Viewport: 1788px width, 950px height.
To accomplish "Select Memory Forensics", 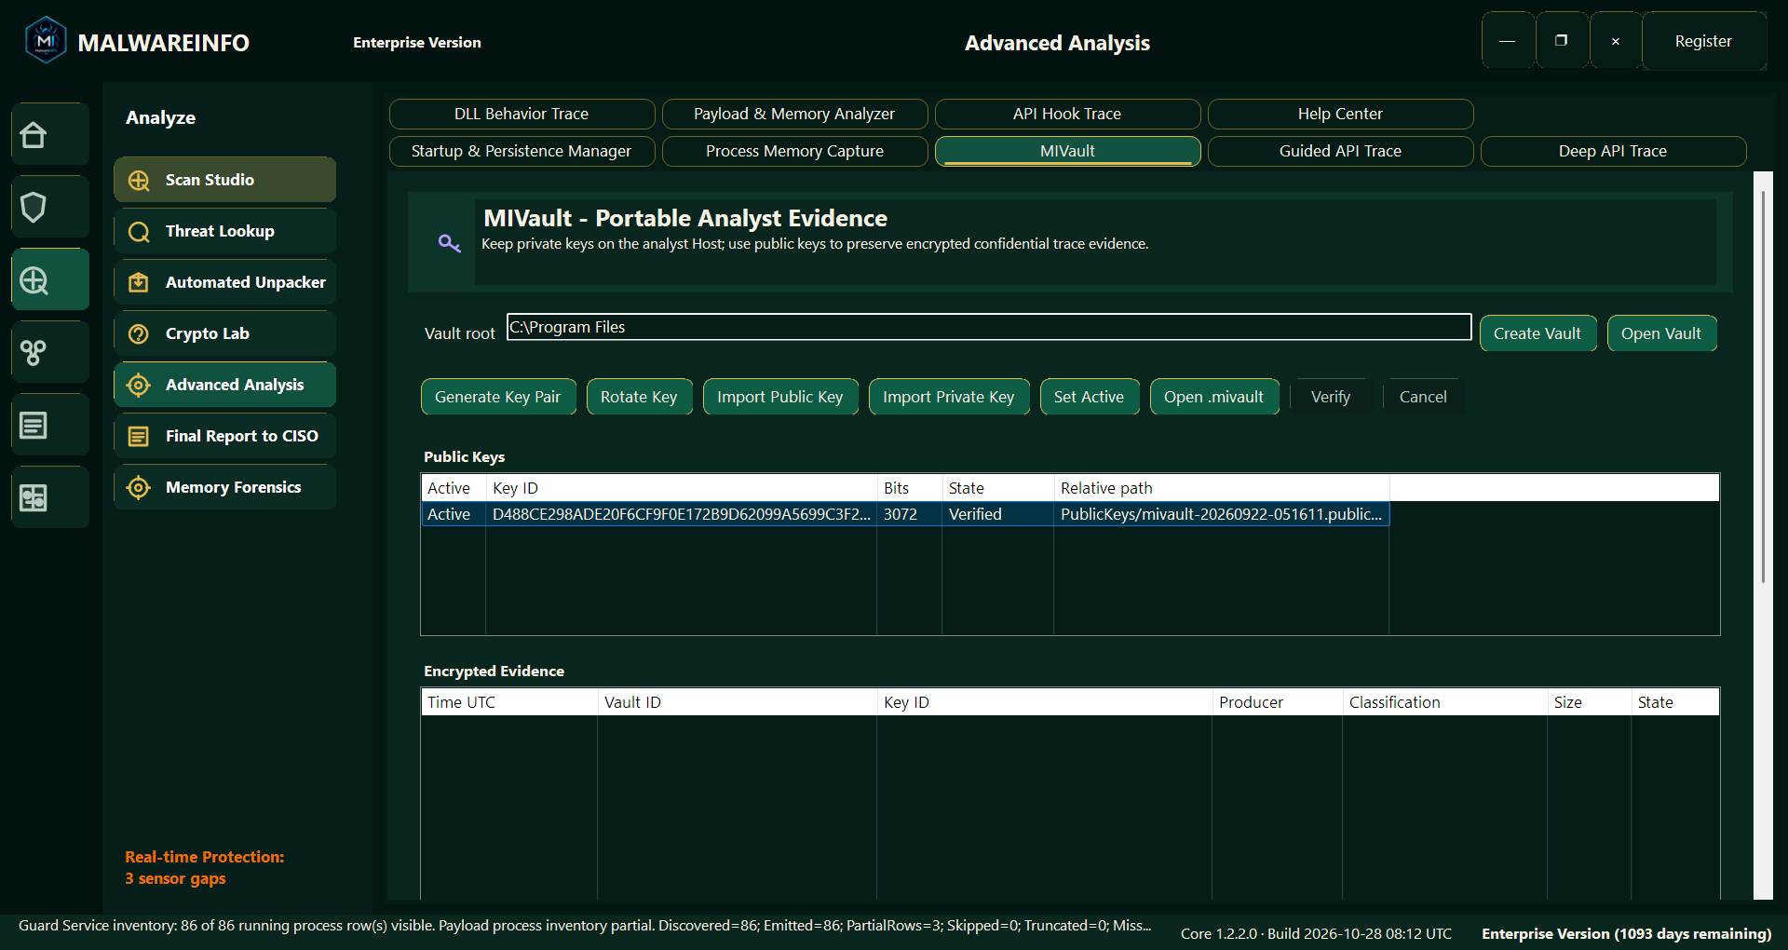I will [x=224, y=487].
